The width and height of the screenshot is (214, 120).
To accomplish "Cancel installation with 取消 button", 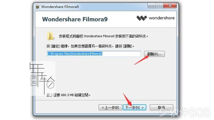I will tap(161, 107).
